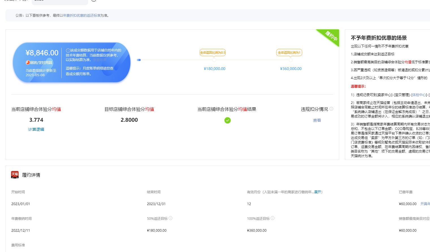Expand the 有效月份 header with 展开
430x252 pixels.
pyautogui.click(x=317, y=192)
